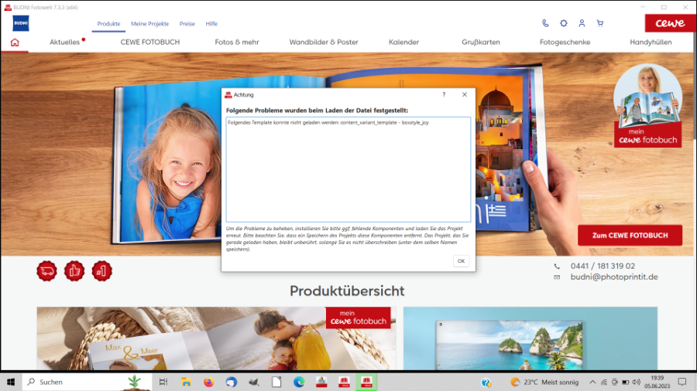Image resolution: width=697 pixels, height=391 pixels.
Task: Click the BUDNI logo icon
Action: pyautogui.click(x=21, y=23)
